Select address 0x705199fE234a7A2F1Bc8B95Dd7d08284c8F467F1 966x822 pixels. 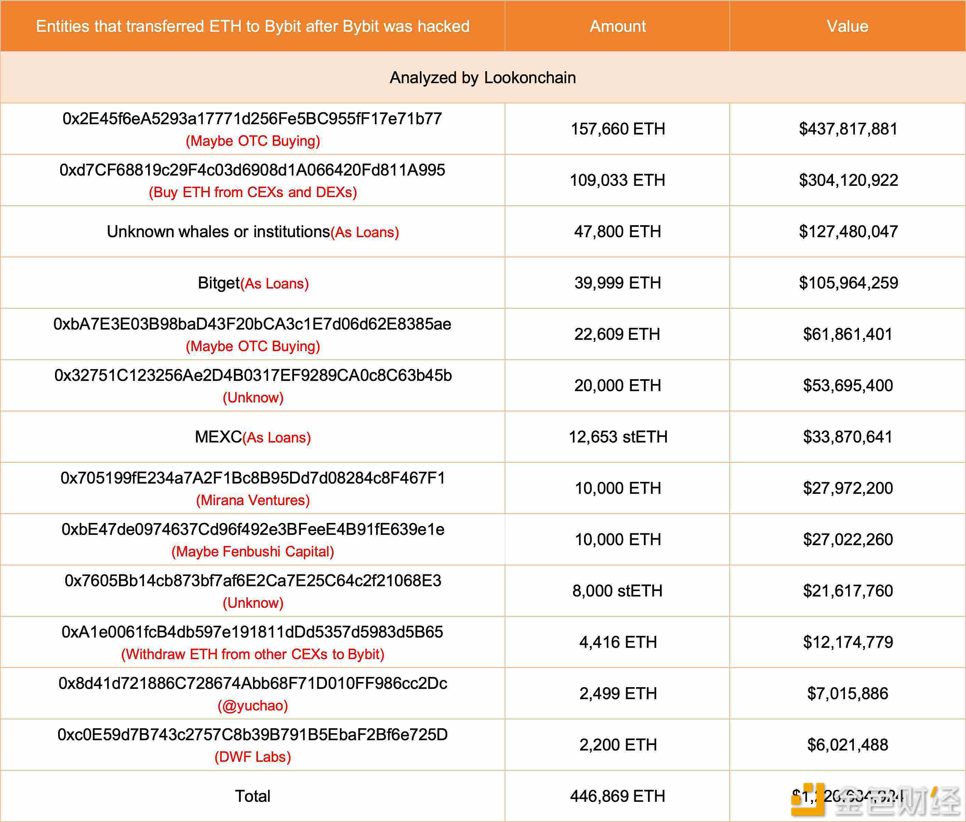253,478
